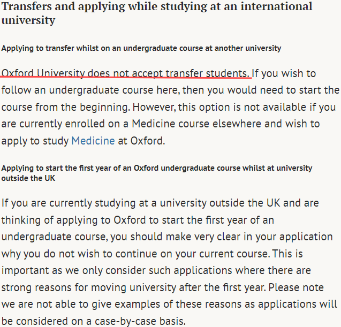The image size is (341, 327).
Task: Click the line "we are not able to give examples"
Action: pos(169,304)
